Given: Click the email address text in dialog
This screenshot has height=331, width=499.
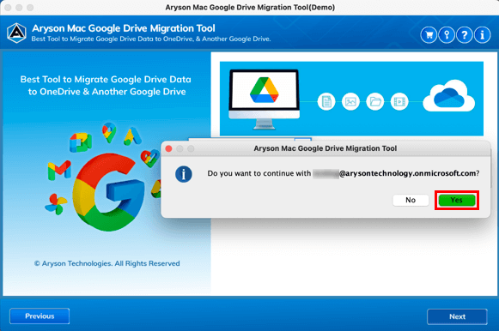Looking at the screenshot, I should click(x=394, y=173).
